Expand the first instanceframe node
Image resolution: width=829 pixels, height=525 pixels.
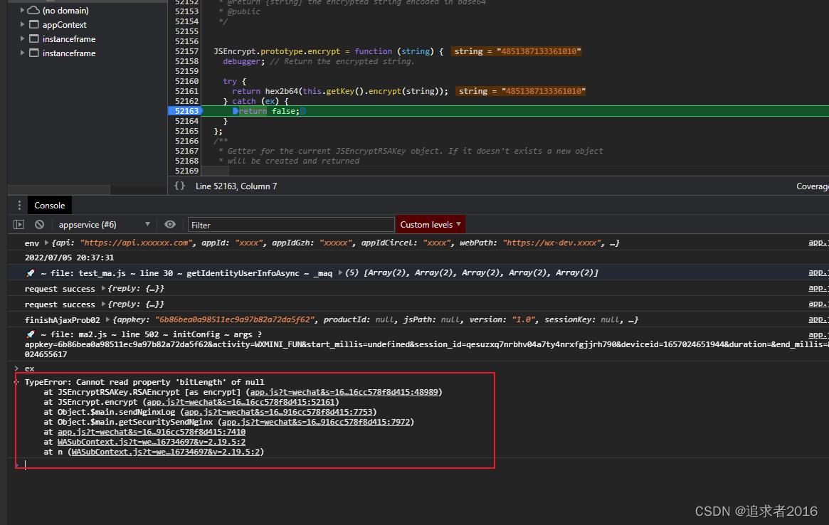(22, 38)
